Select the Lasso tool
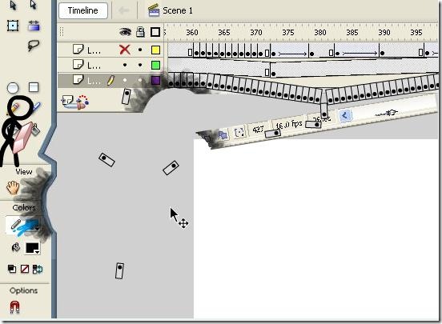442x324 pixels. (x=34, y=46)
